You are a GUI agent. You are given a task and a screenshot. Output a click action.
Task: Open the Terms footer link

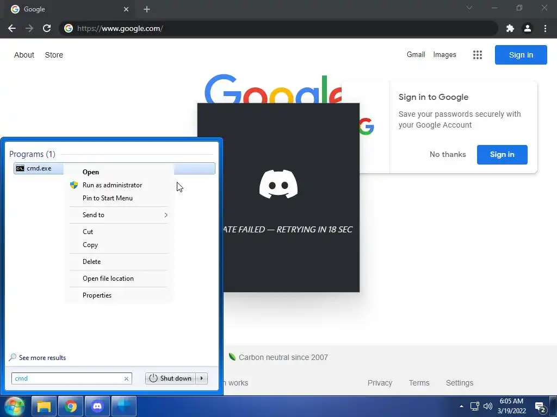click(x=419, y=383)
